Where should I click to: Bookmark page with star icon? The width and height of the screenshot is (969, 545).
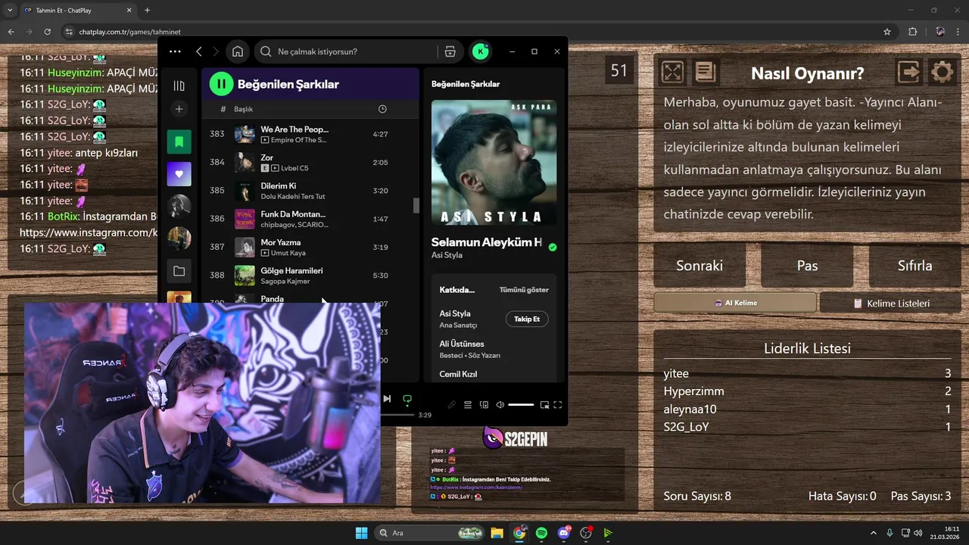coord(886,32)
